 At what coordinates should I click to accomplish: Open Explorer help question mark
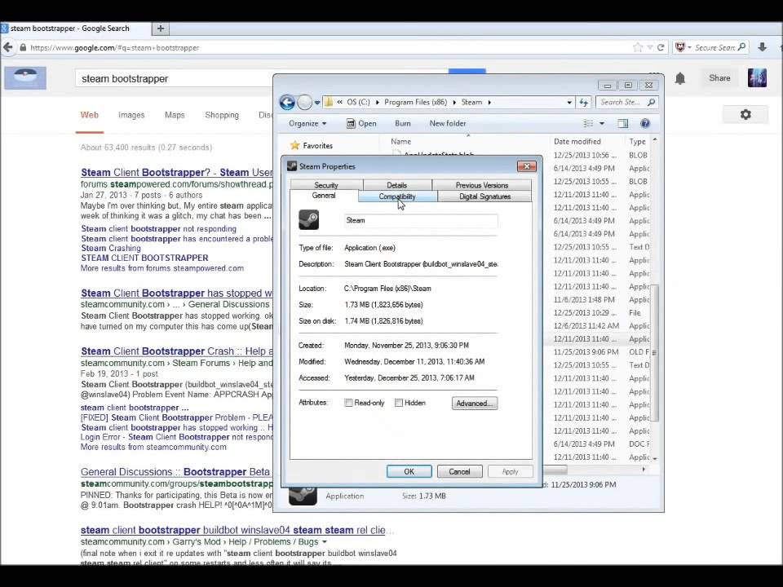click(x=644, y=123)
